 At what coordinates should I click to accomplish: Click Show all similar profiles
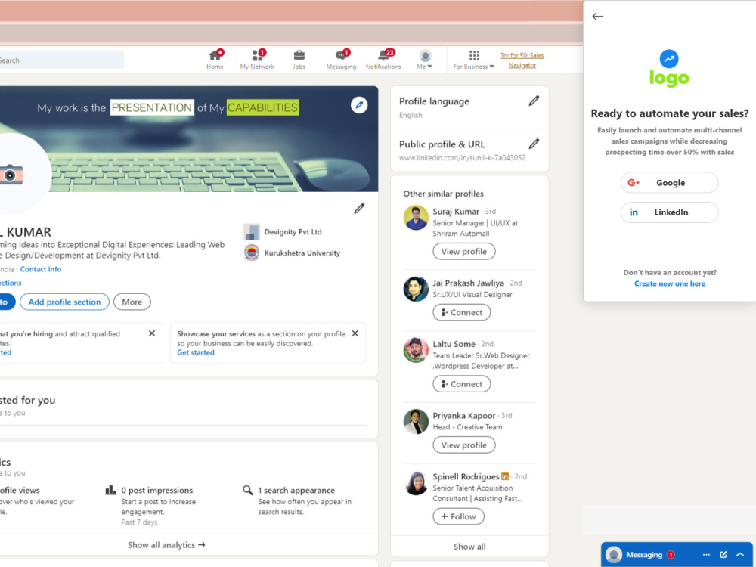click(469, 547)
